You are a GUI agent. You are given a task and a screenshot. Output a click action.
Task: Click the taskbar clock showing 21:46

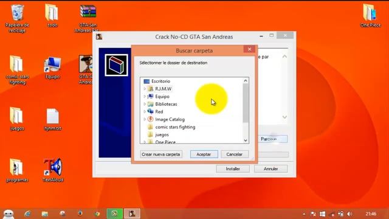coord(371,214)
